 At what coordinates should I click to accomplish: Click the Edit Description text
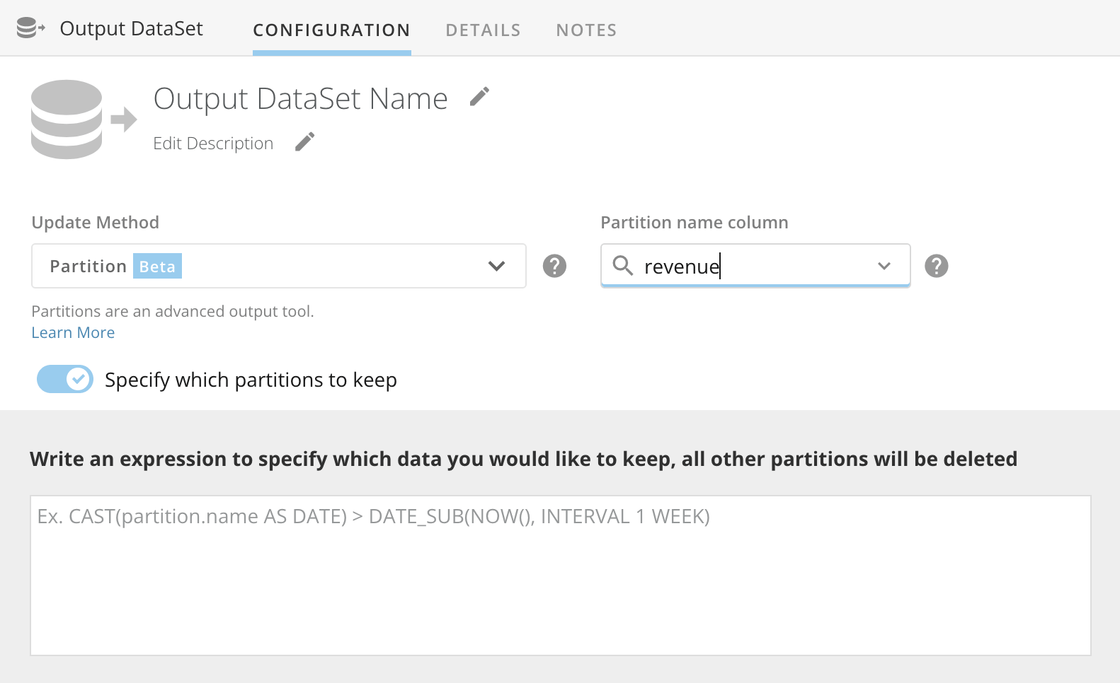213,143
